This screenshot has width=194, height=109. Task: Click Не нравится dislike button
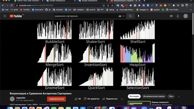pos(92,99)
